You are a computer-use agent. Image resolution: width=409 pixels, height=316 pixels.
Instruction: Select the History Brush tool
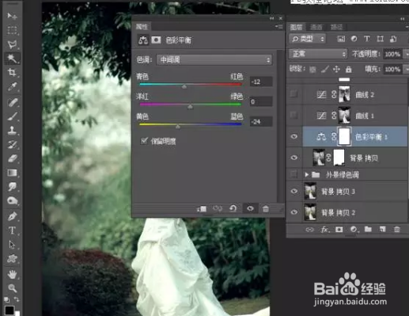(x=12, y=144)
